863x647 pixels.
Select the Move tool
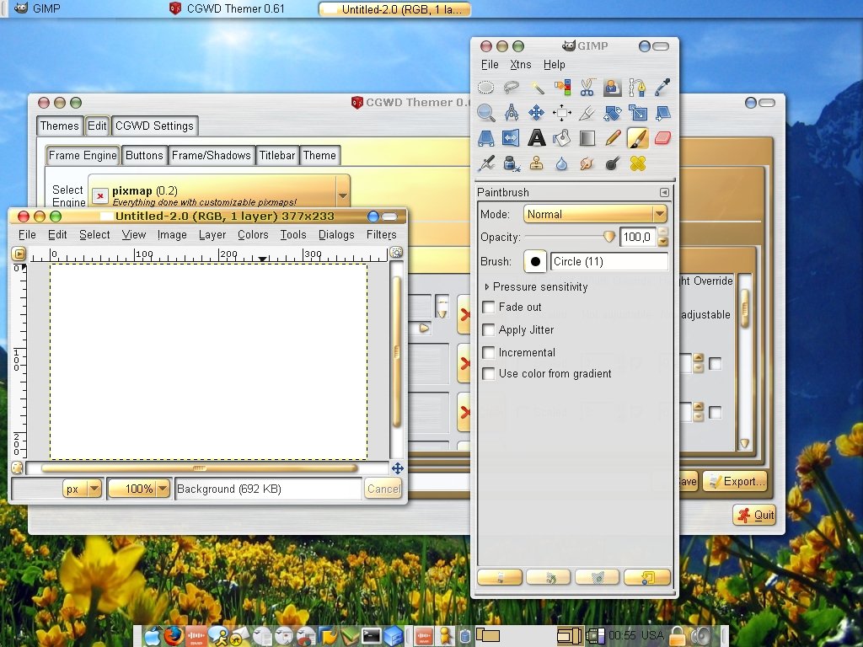pos(537,113)
